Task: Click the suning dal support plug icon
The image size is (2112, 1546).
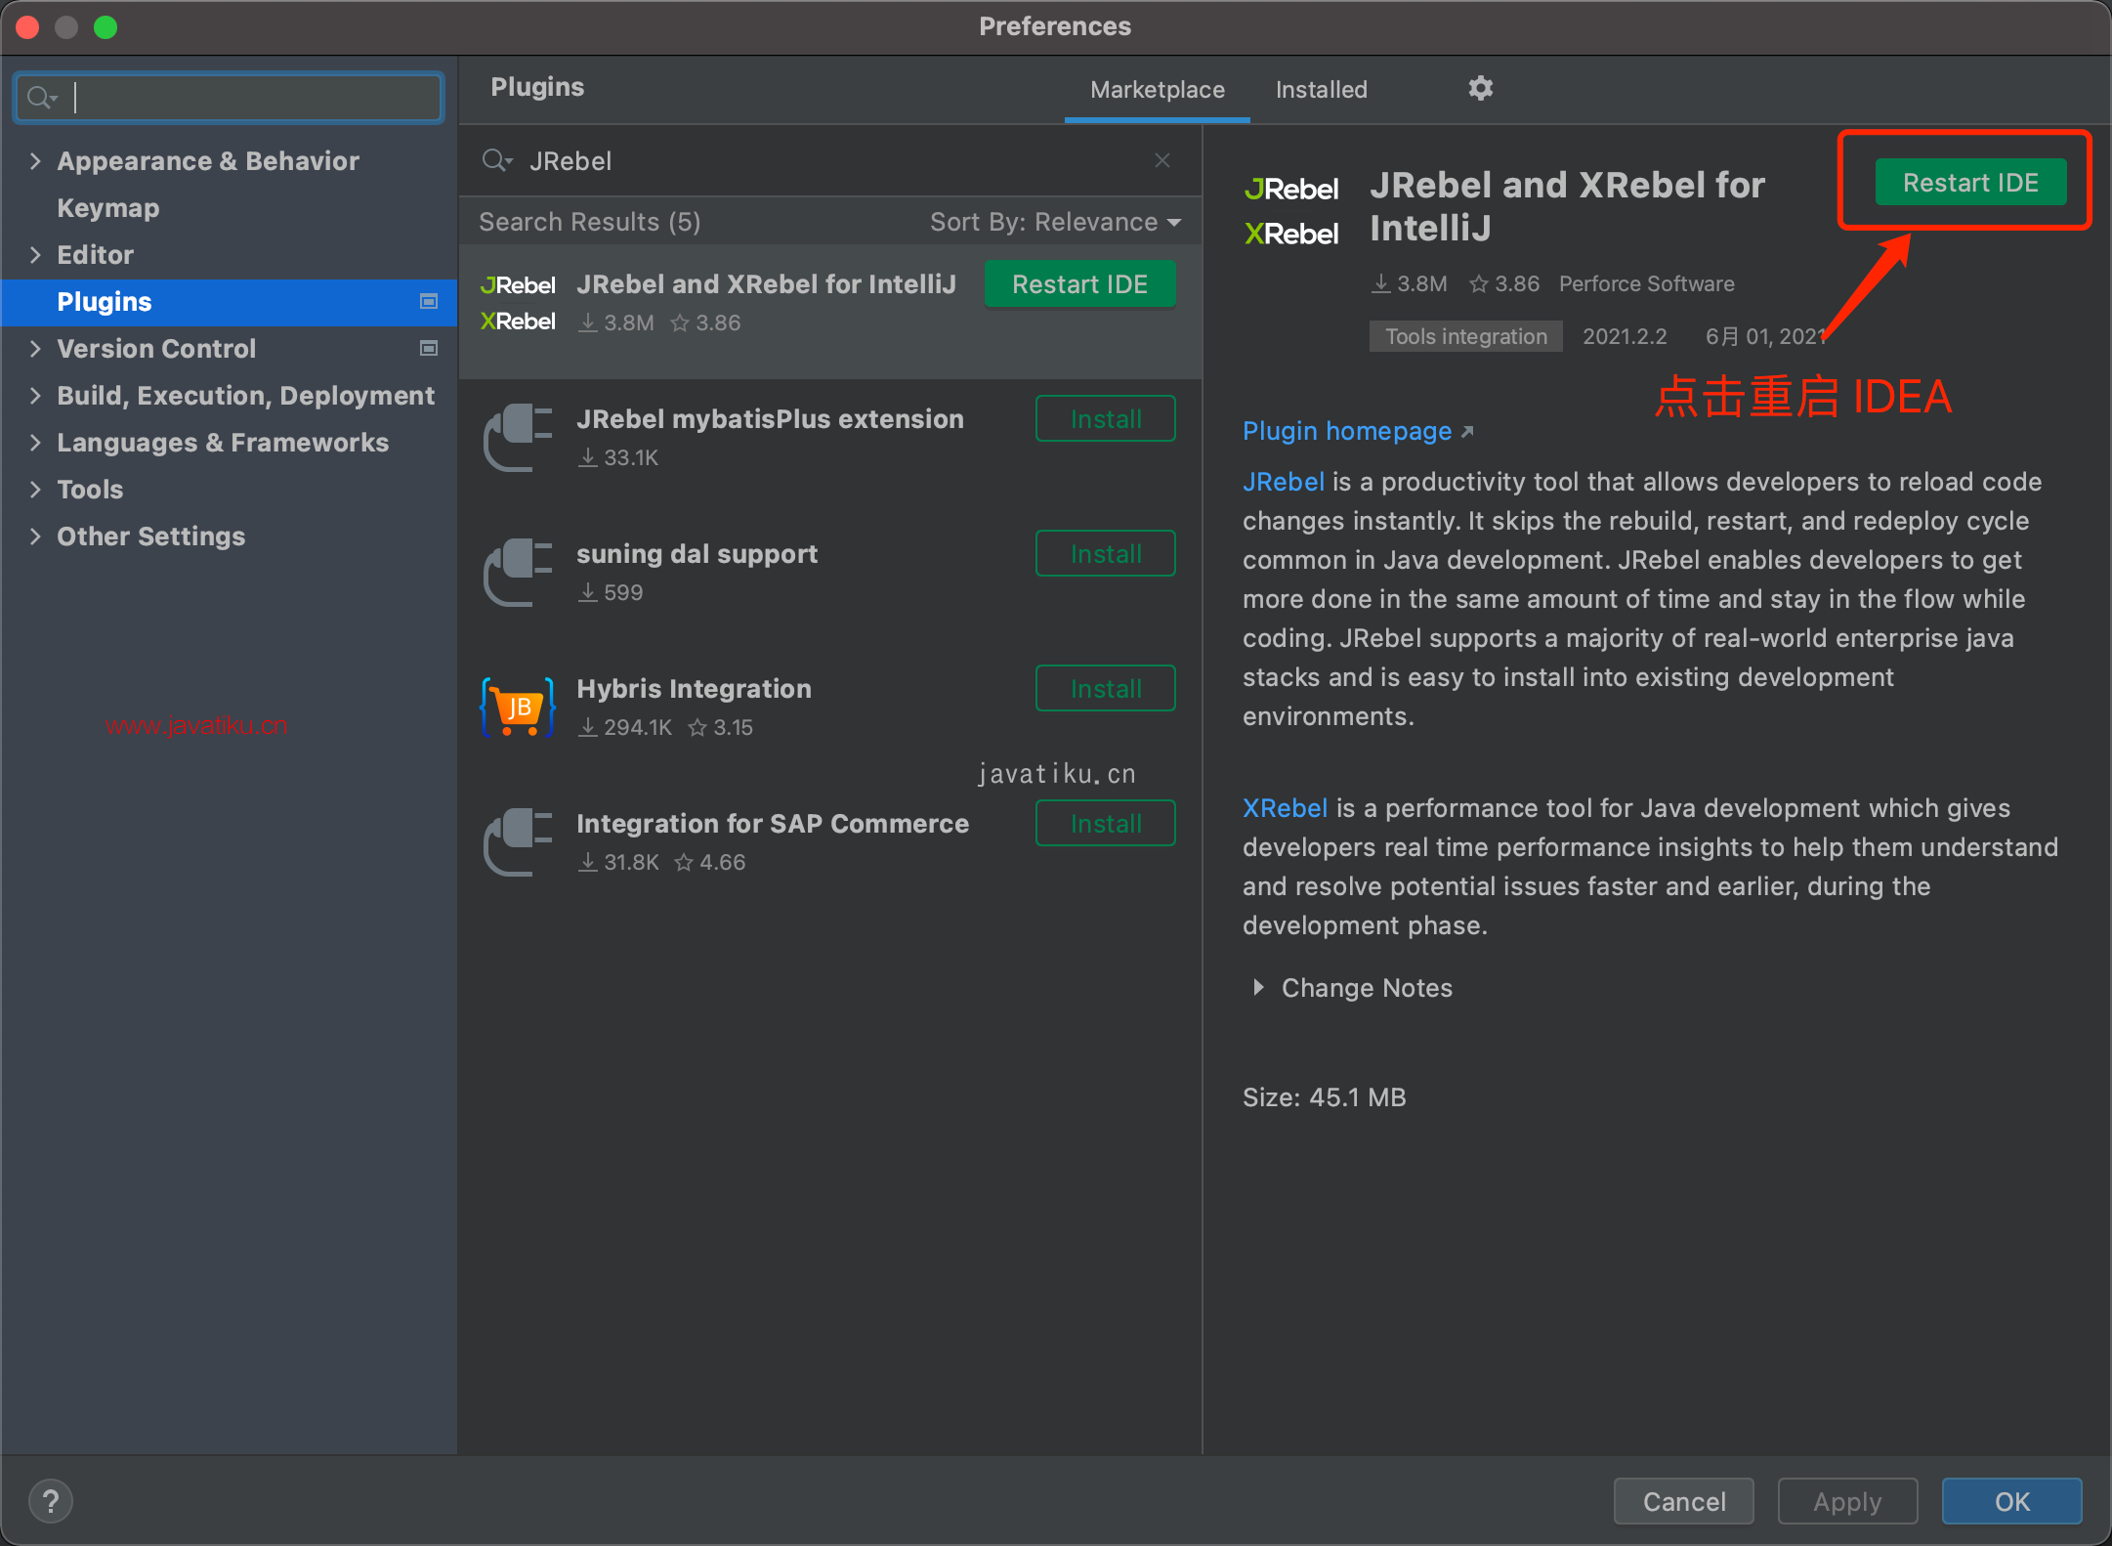Action: pyautogui.click(x=518, y=573)
